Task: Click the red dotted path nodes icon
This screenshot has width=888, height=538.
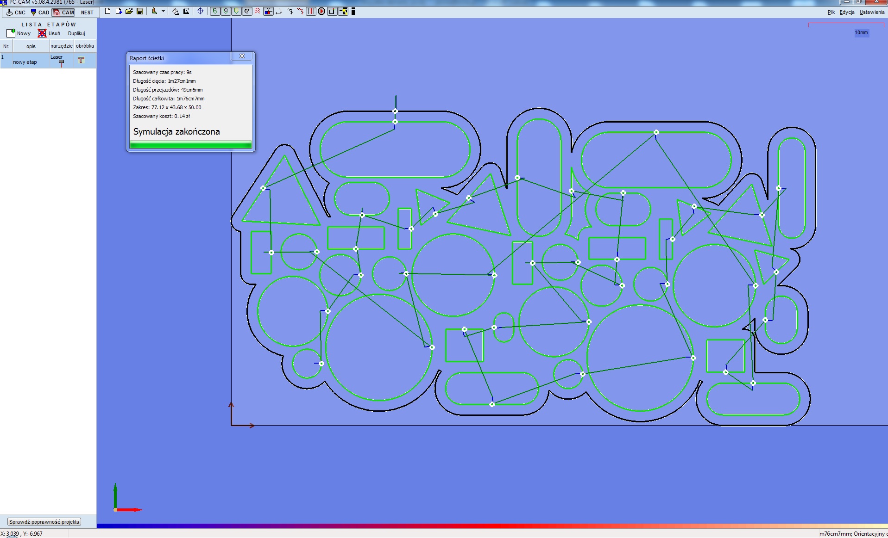Action: click(300, 11)
